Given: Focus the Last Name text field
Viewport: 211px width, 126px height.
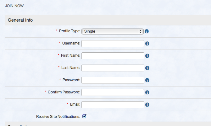Looking at the screenshot, I should tap(113, 68).
